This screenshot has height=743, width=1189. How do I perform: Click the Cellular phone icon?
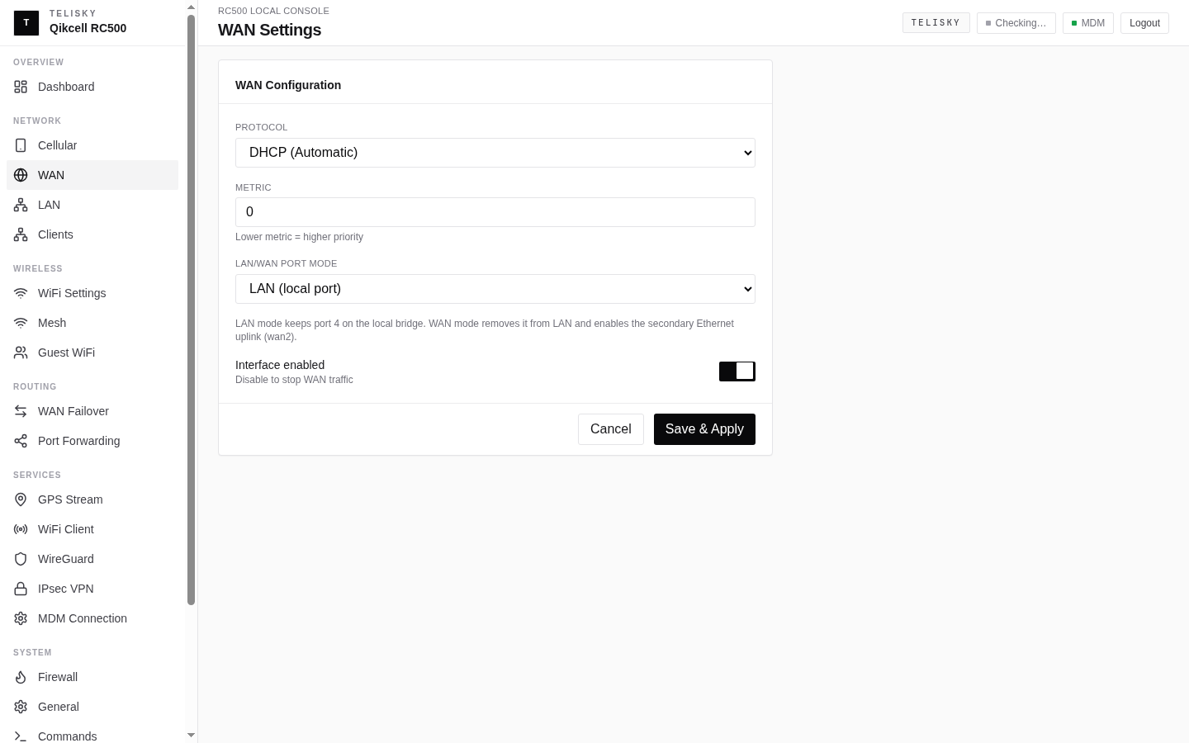21,145
